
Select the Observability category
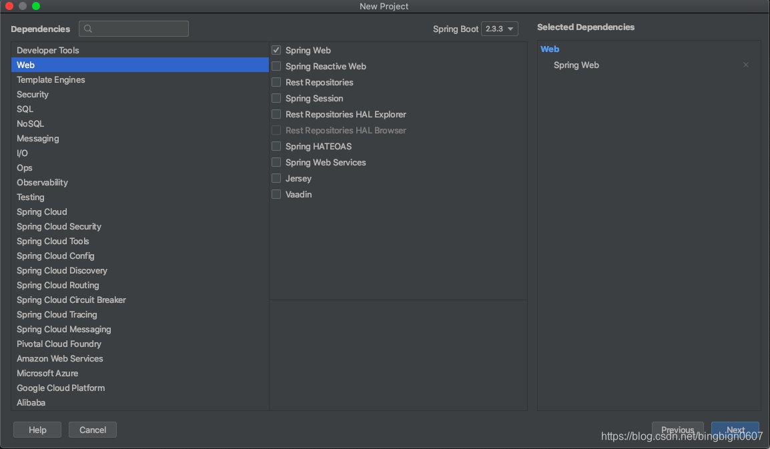click(x=140, y=182)
